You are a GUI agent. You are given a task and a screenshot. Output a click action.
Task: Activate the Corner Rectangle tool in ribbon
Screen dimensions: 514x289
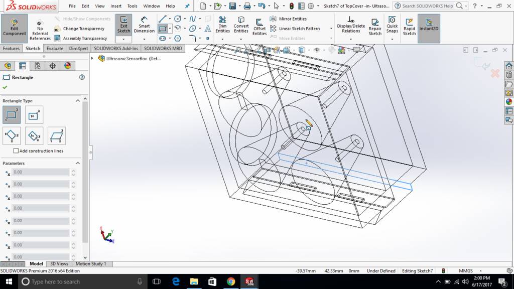click(163, 29)
